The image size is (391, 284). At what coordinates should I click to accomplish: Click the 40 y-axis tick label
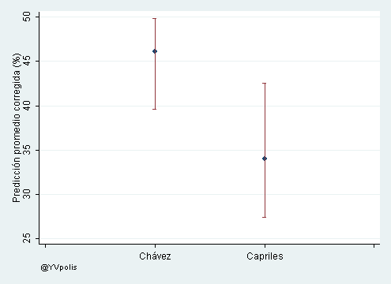27,106
